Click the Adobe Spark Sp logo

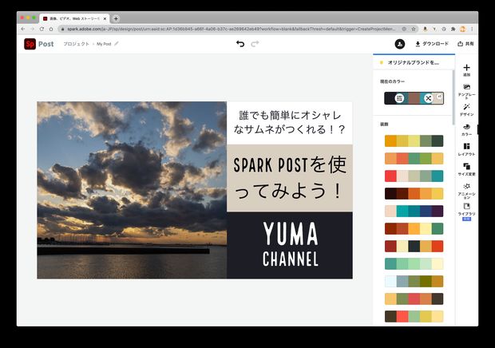(x=30, y=44)
